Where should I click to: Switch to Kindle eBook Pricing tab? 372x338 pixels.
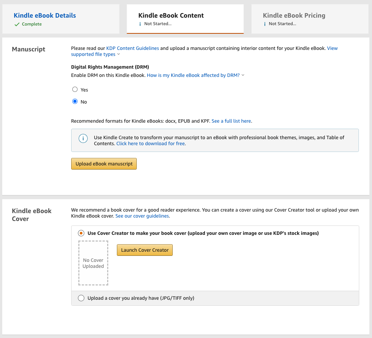pos(294,15)
